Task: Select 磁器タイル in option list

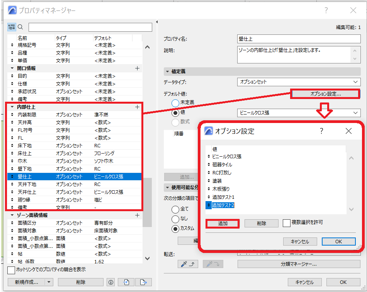Action: [x=222, y=165]
